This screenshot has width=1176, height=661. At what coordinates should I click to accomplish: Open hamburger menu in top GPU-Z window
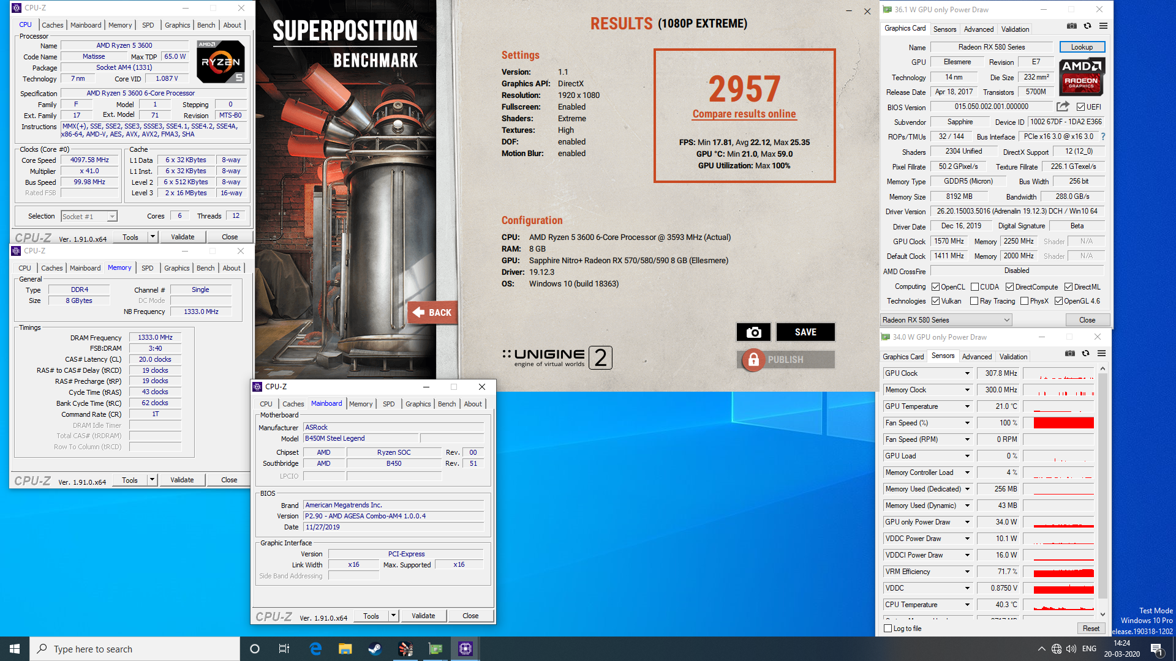tap(1103, 26)
